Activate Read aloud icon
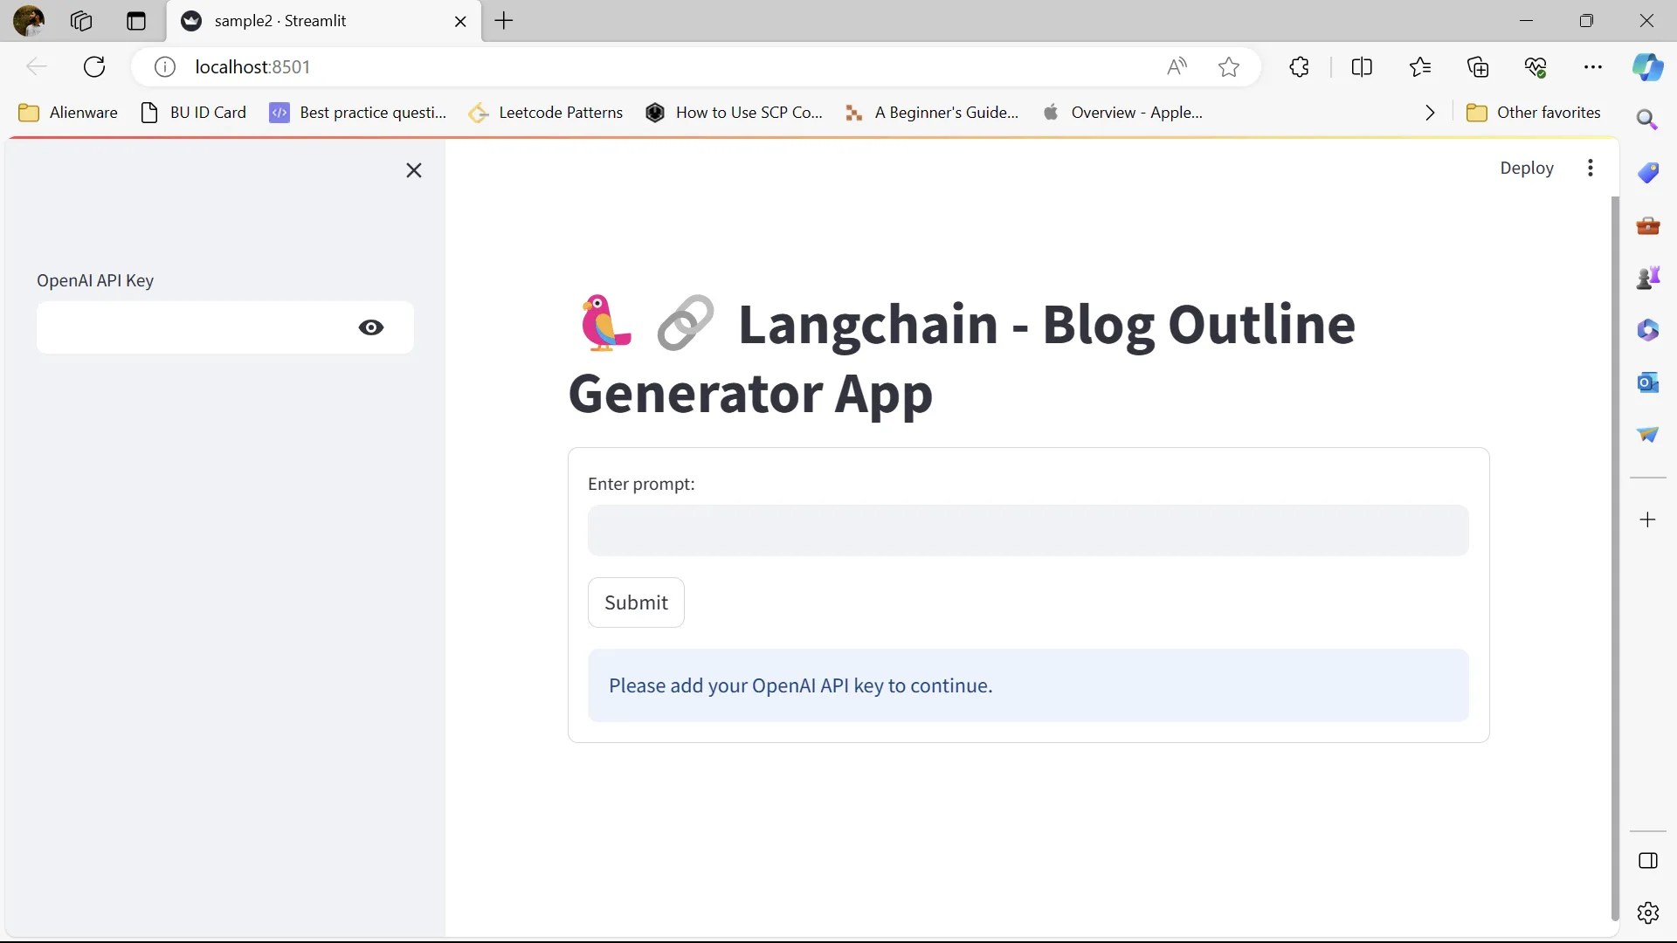 1177,67
